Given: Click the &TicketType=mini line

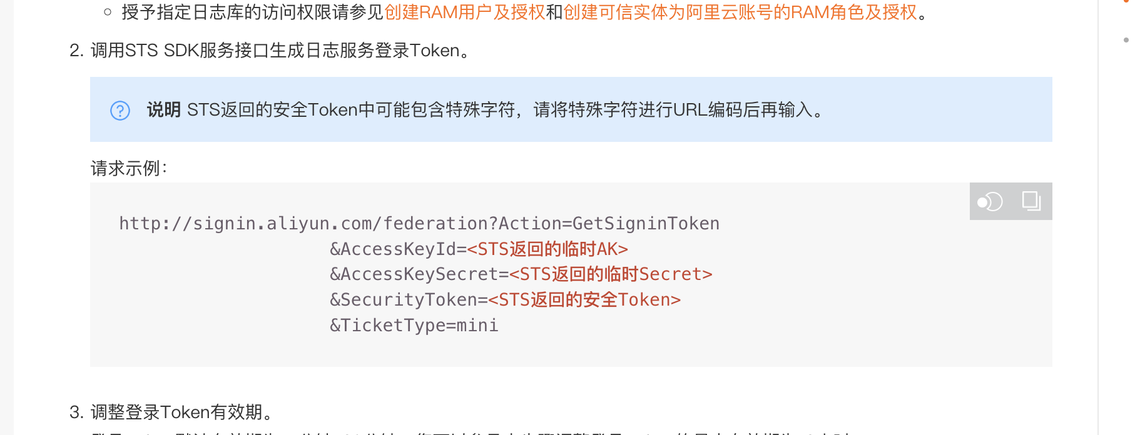Looking at the screenshot, I should click(414, 326).
